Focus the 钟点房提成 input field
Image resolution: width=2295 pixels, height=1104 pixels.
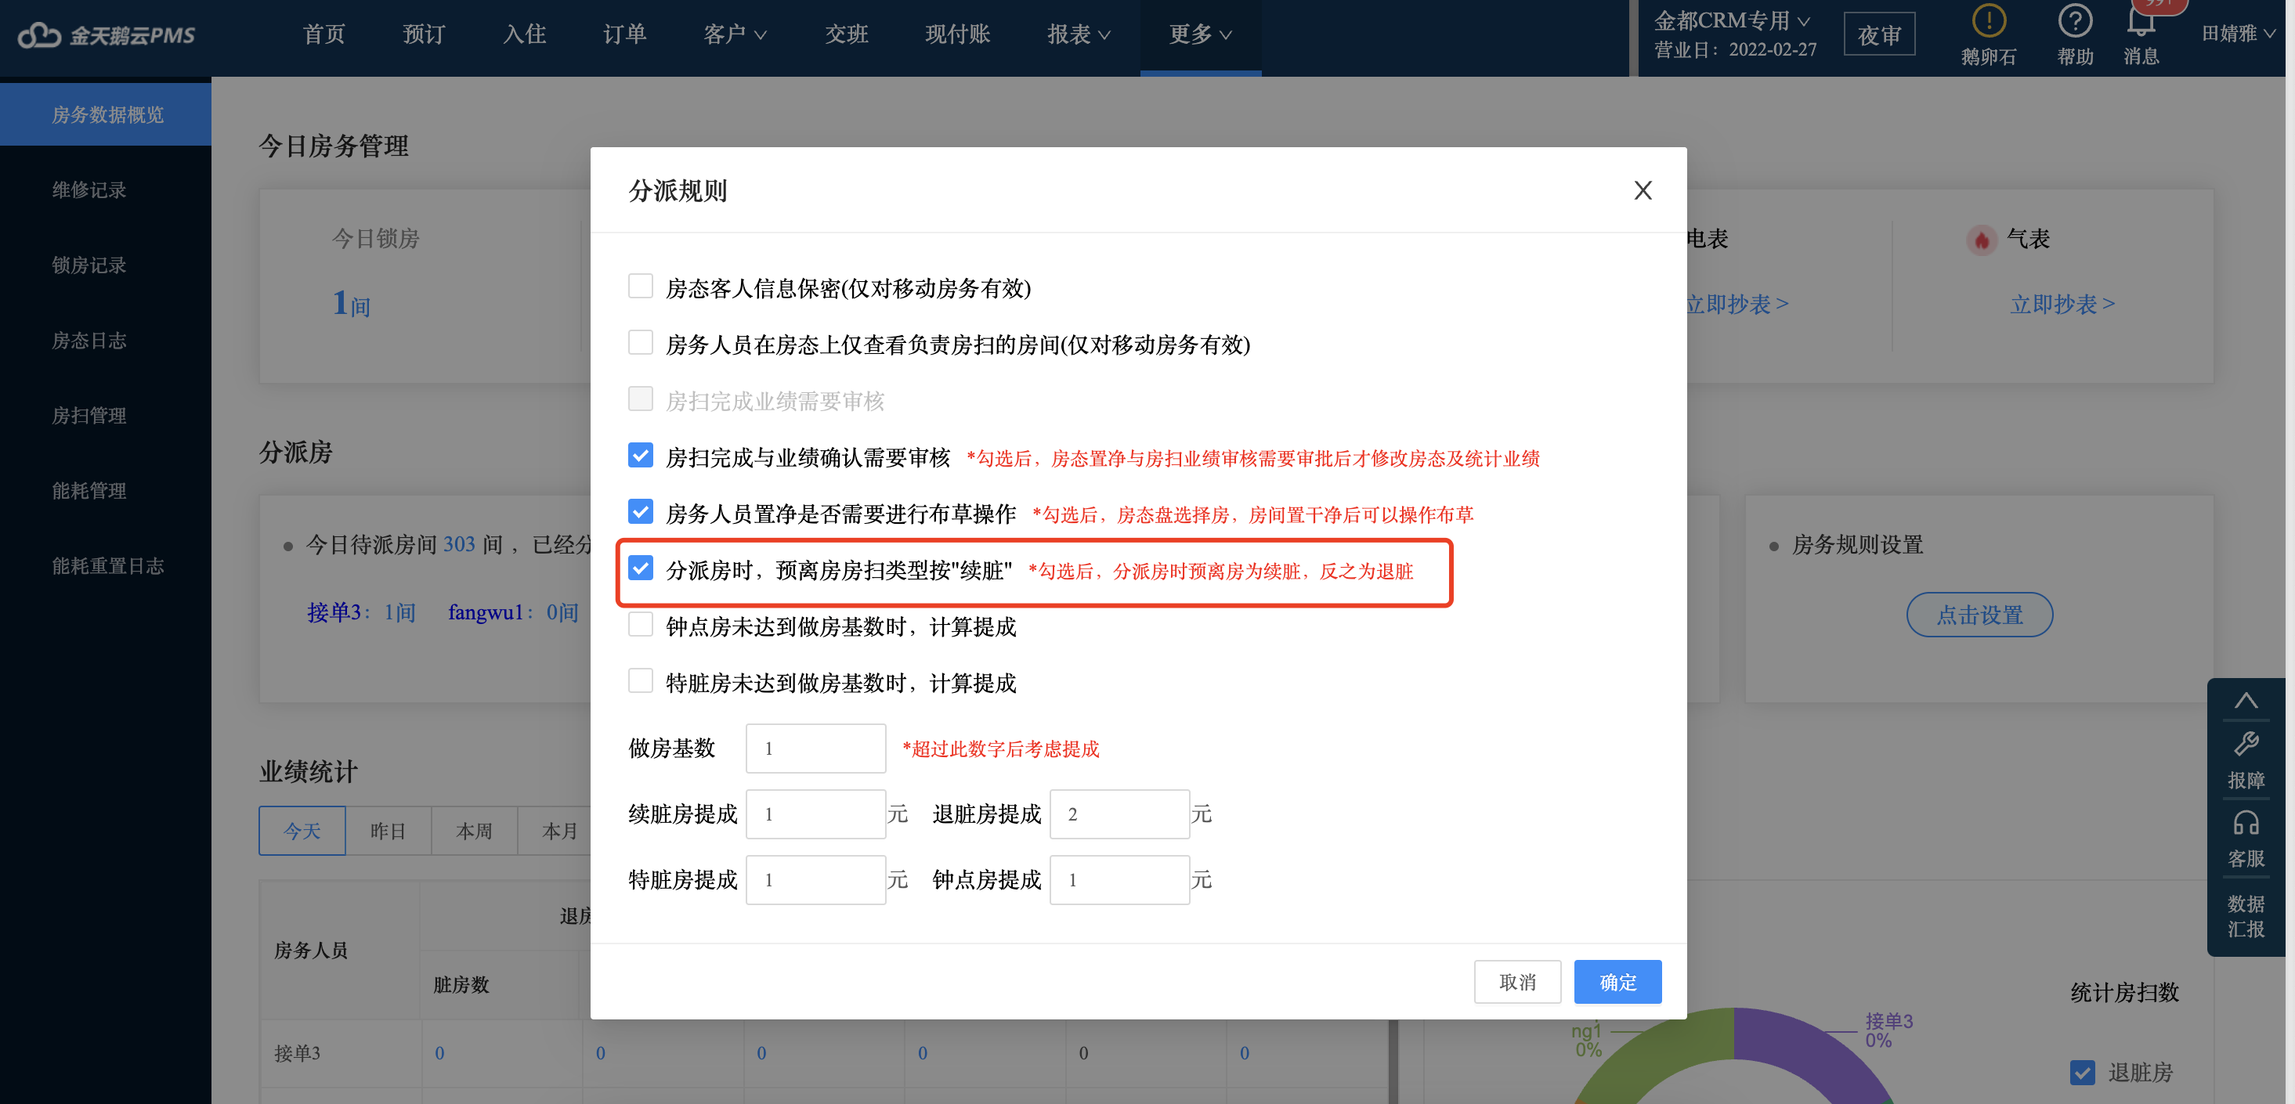tap(1119, 879)
